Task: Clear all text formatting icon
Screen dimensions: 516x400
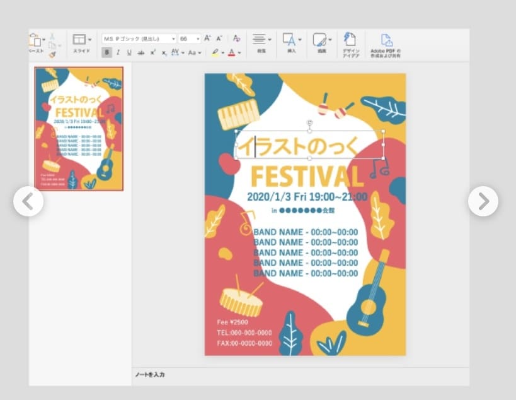Action: [x=236, y=38]
